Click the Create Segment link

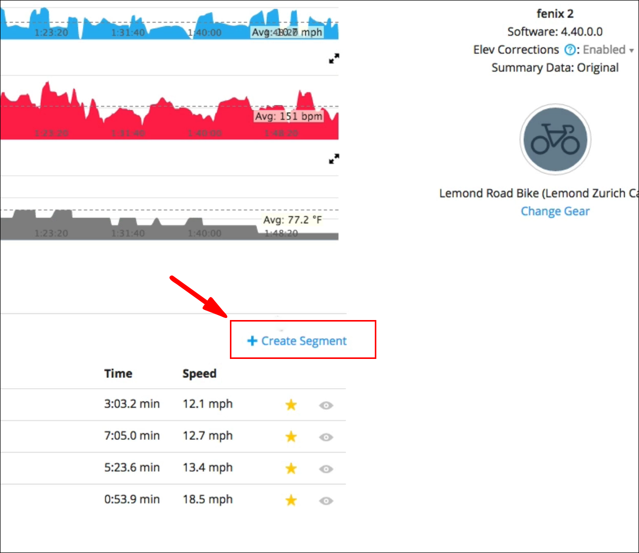point(297,341)
